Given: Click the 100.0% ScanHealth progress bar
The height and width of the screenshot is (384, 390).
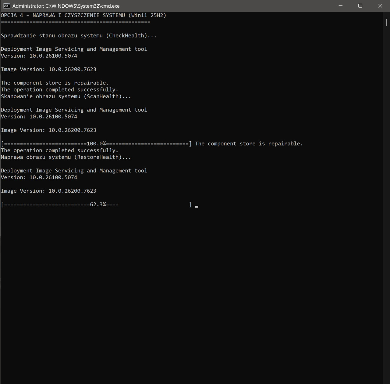Looking at the screenshot, I should 96,144.
